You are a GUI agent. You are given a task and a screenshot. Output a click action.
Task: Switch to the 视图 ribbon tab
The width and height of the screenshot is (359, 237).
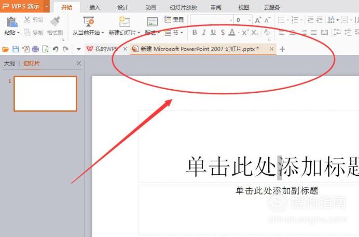click(244, 8)
